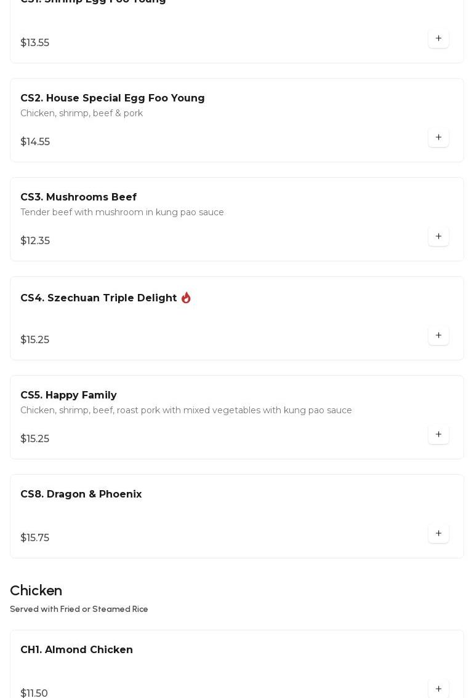Open CH1. Almond Chicken item
474x698 pixels.
pos(76,650)
